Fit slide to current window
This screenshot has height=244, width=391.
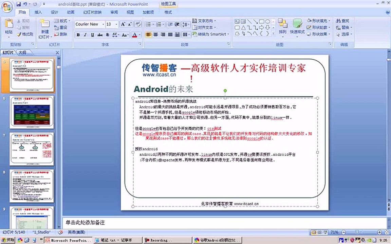point(387,232)
